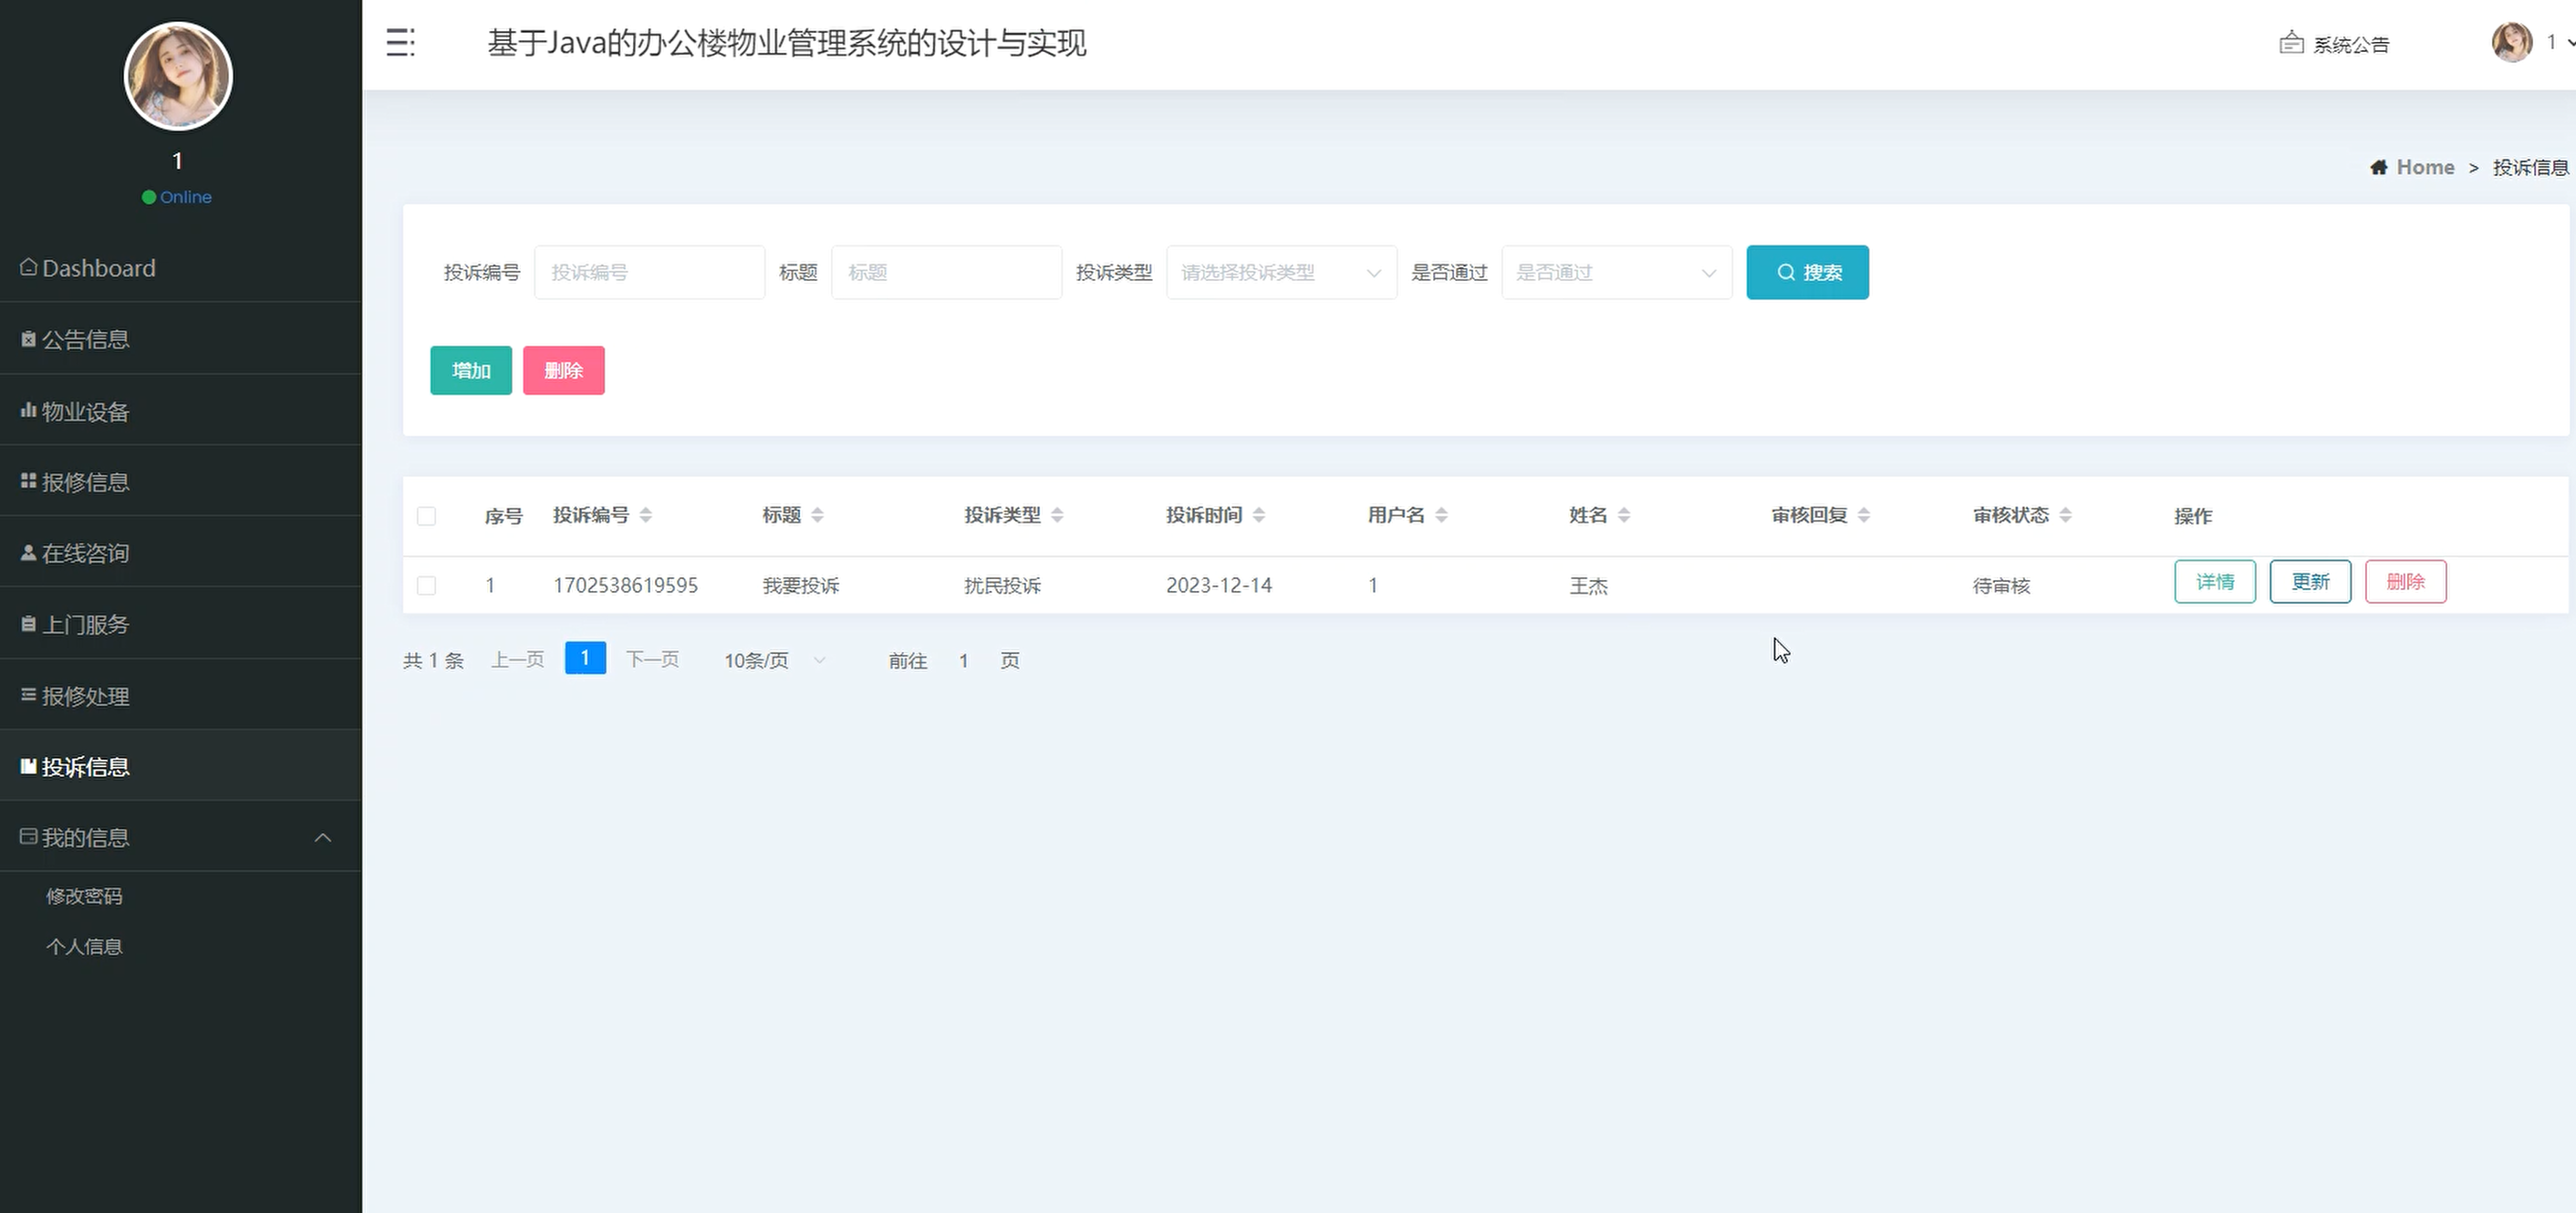
Task: Open the 是否通过 dropdown selector
Action: [1616, 272]
